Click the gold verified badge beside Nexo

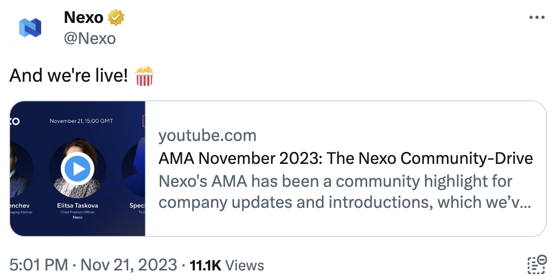coord(116,17)
